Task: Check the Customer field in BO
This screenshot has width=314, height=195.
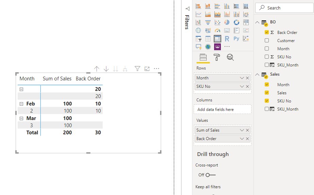Action: [266, 40]
